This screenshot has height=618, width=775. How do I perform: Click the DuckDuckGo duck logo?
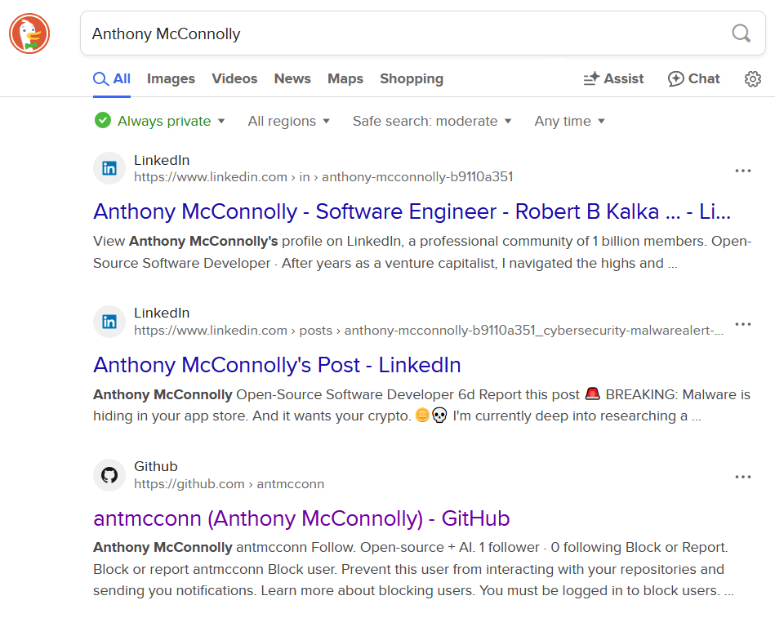pyautogui.click(x=29, y=34)
